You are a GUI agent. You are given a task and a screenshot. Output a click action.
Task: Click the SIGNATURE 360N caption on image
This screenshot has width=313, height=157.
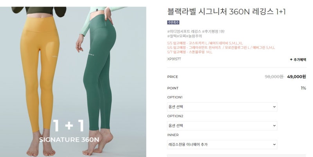[69, 139]
